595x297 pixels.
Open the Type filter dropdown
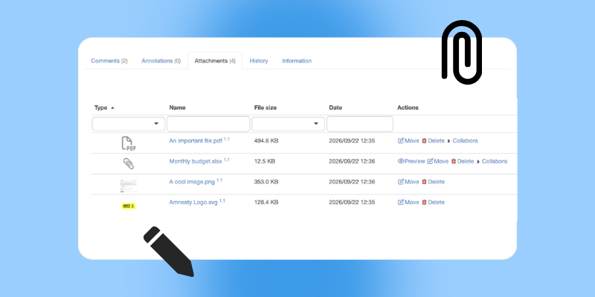129,124
